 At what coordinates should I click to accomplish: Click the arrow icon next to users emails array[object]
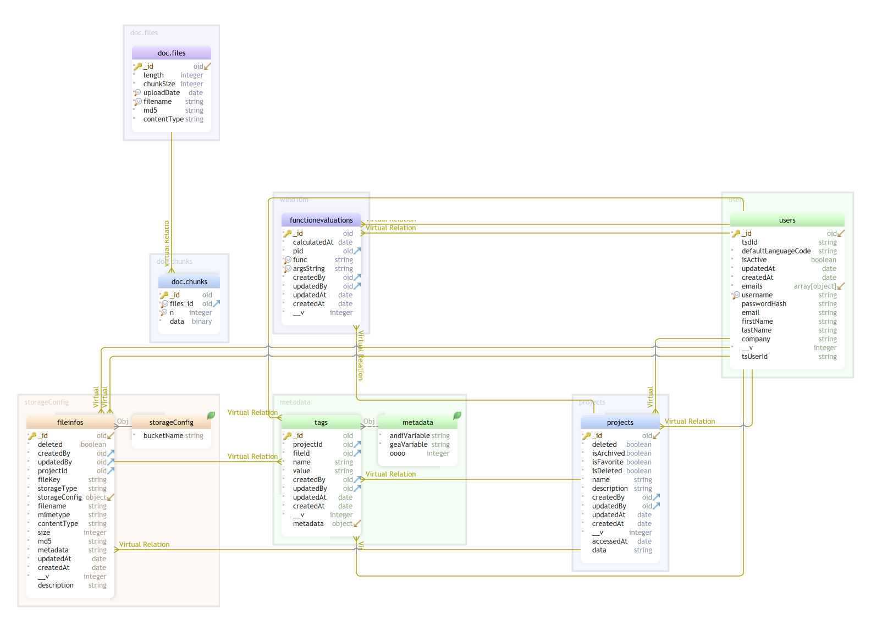pyautogui.click(x=841, y=286)
